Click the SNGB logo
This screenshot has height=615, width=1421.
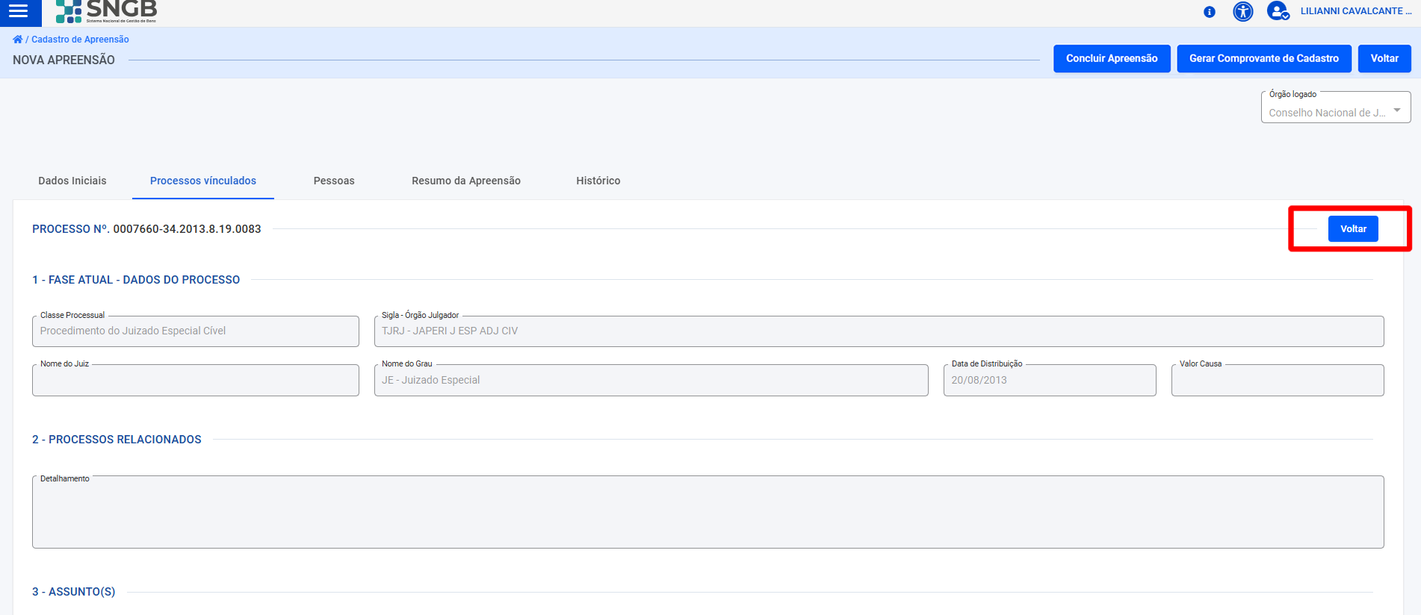tap(106, 11)
